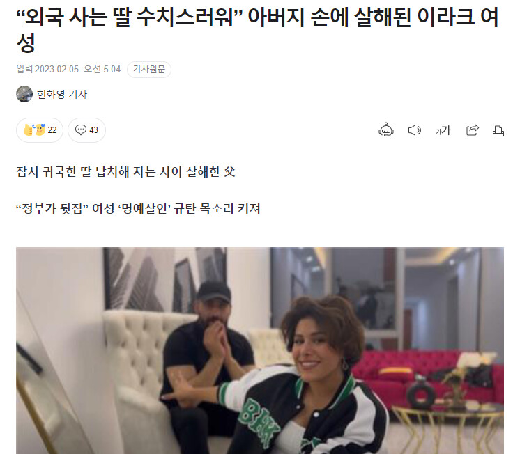The height and width of the screenshot is (454, 513).
Task: Click the subheading about 명예살인 규탄
Action: [x=138, y=208]
